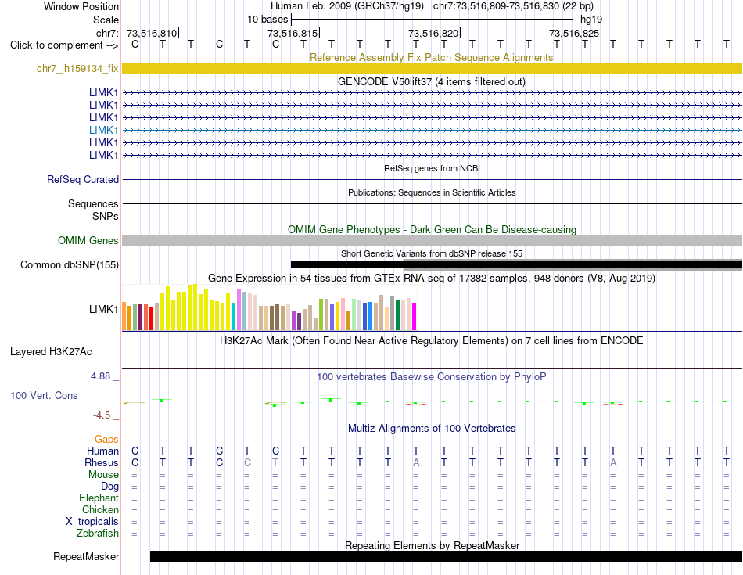
Task: Click the Scale label in ruler area
Action: [106, 20]
